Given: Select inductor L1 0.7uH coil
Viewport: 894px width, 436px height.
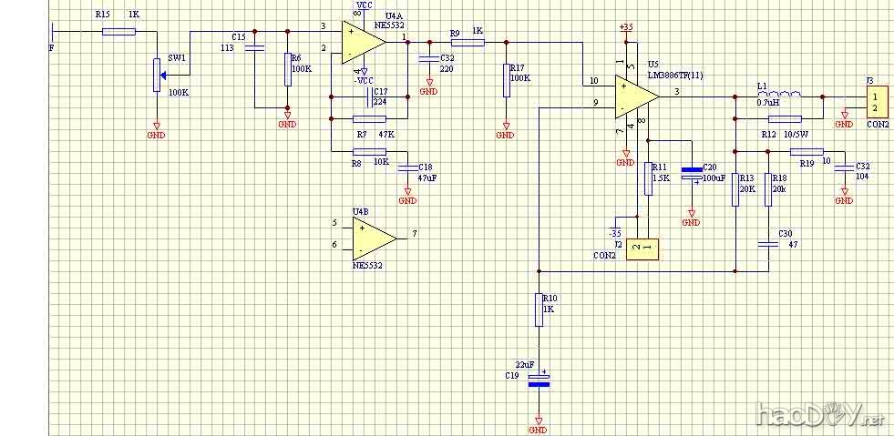Looking at the screenshot, I should coord(779,96).
